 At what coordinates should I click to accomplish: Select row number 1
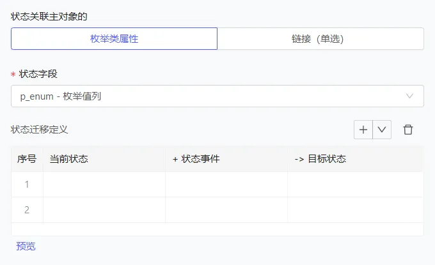(x=27, y=185)
